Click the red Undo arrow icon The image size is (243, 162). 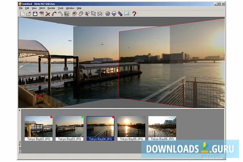54,14
